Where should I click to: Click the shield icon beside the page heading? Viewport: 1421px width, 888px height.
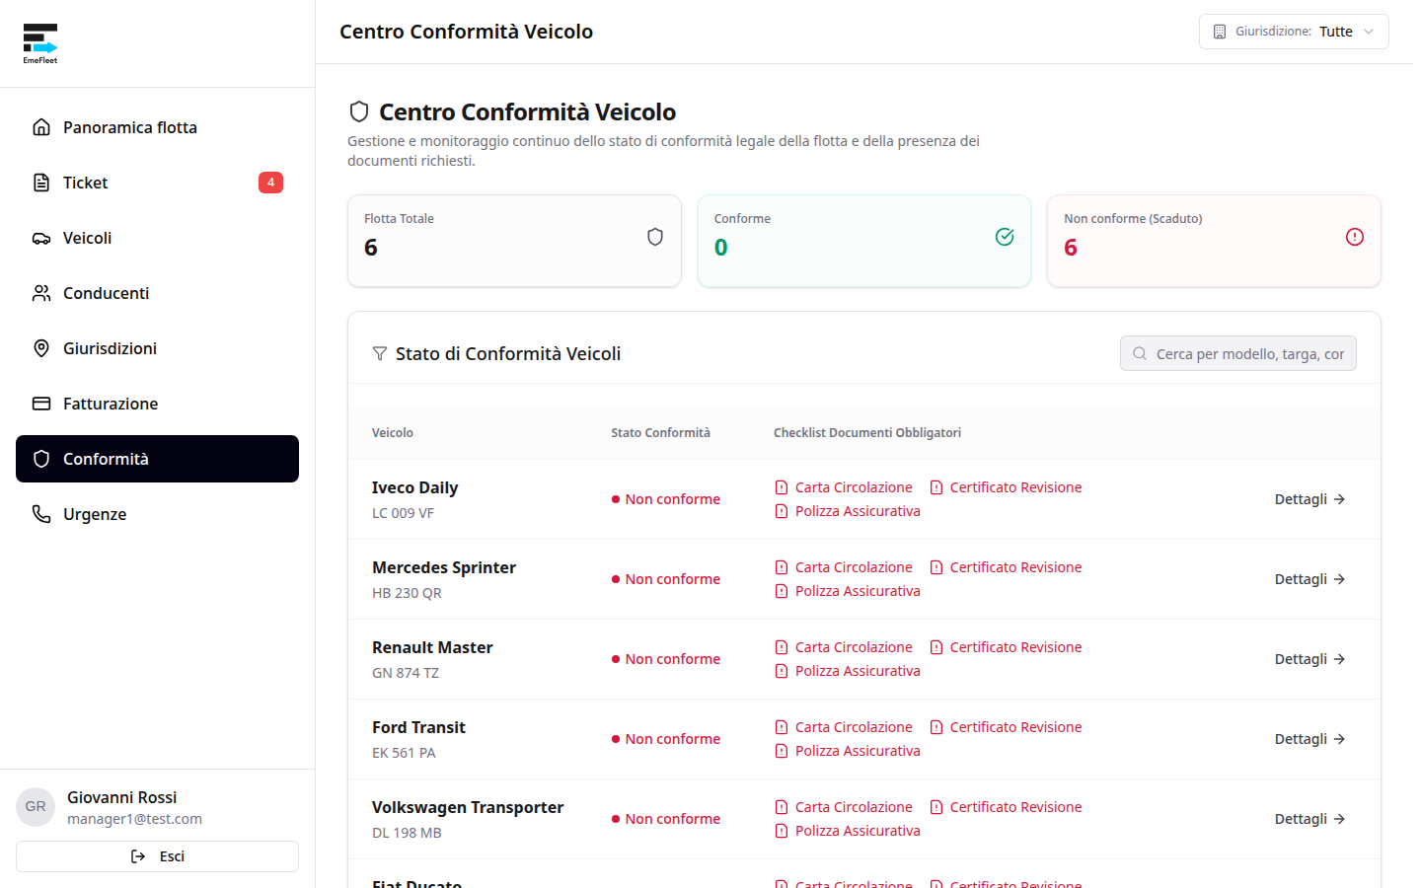359,111
